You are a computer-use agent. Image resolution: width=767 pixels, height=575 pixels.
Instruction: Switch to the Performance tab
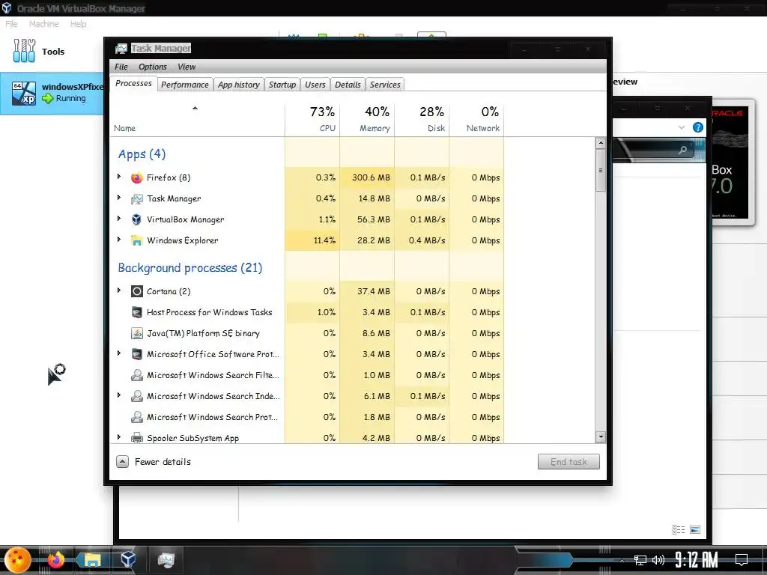[x=185, y=85]
